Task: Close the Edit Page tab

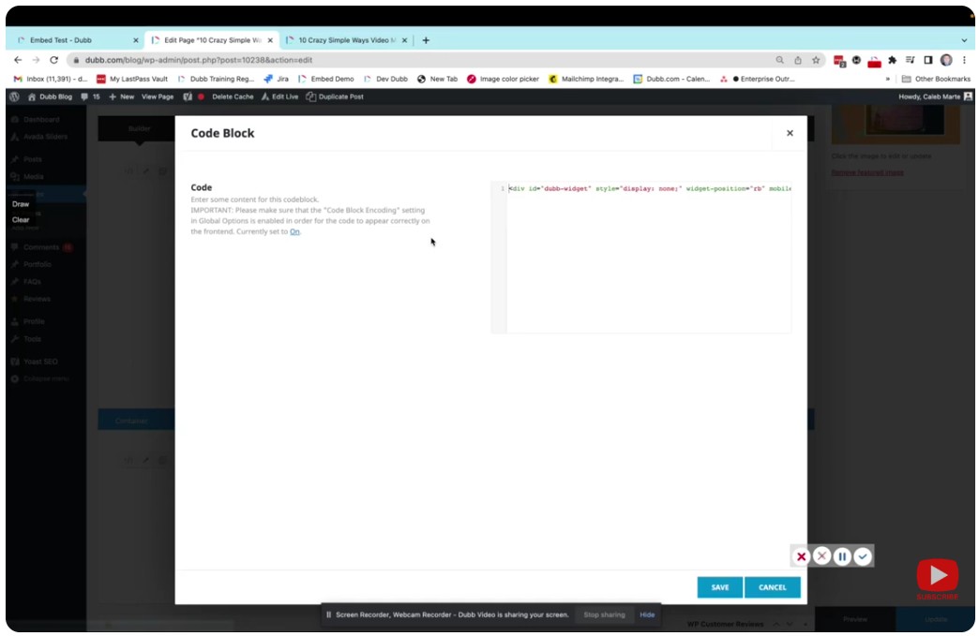Action: [x=270, y=40]
